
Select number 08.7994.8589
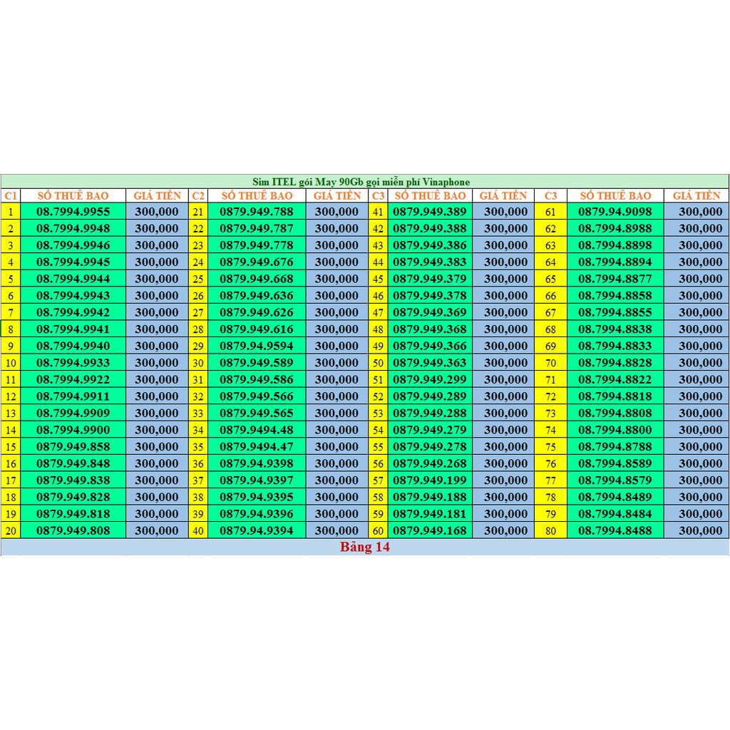click(x=615, y=463)
